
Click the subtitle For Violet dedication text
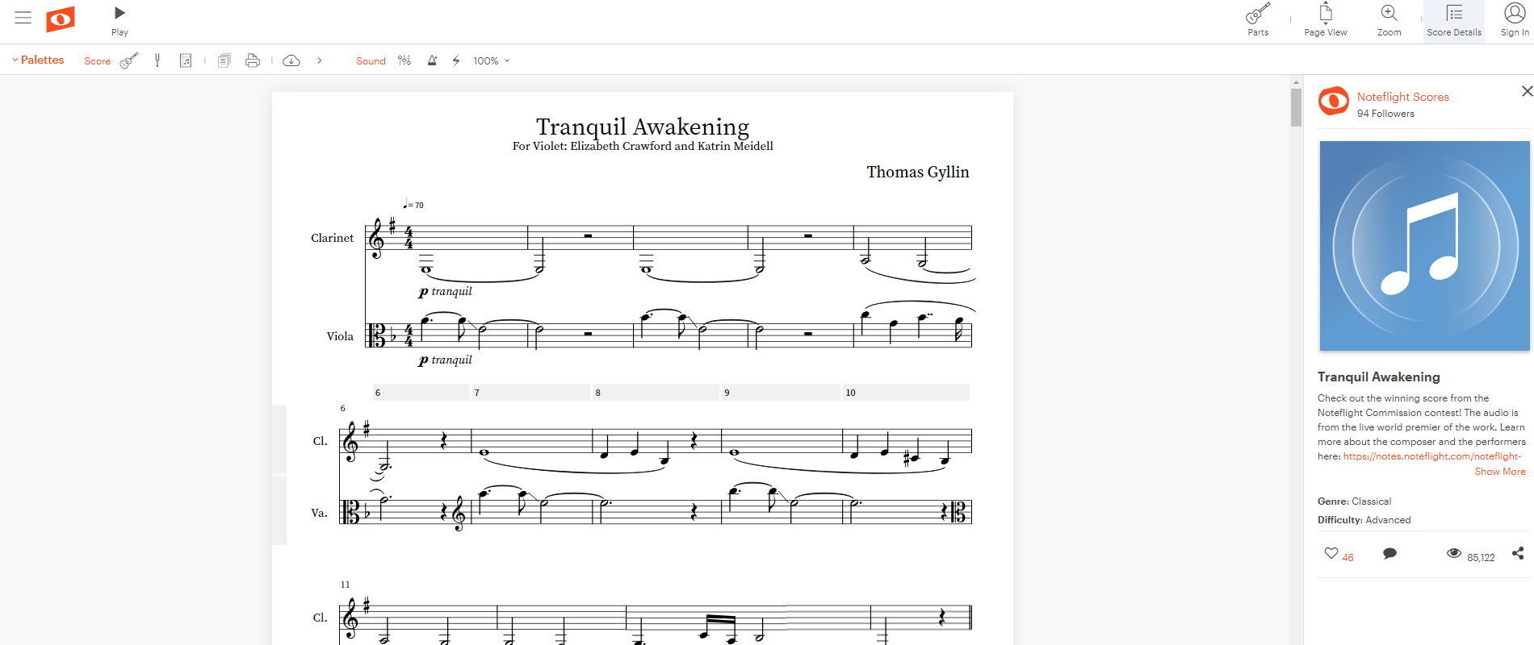tap(643, 146)
